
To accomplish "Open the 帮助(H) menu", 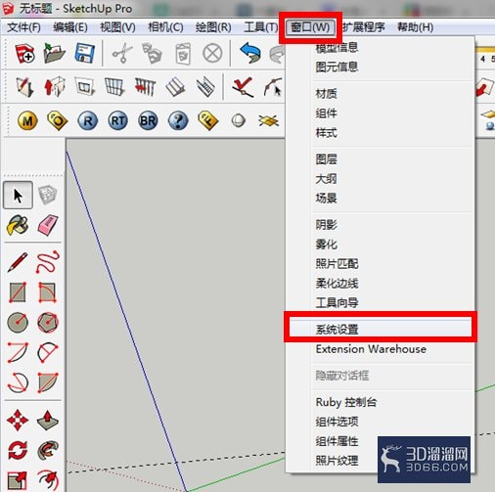I will (x=415, y=27).
